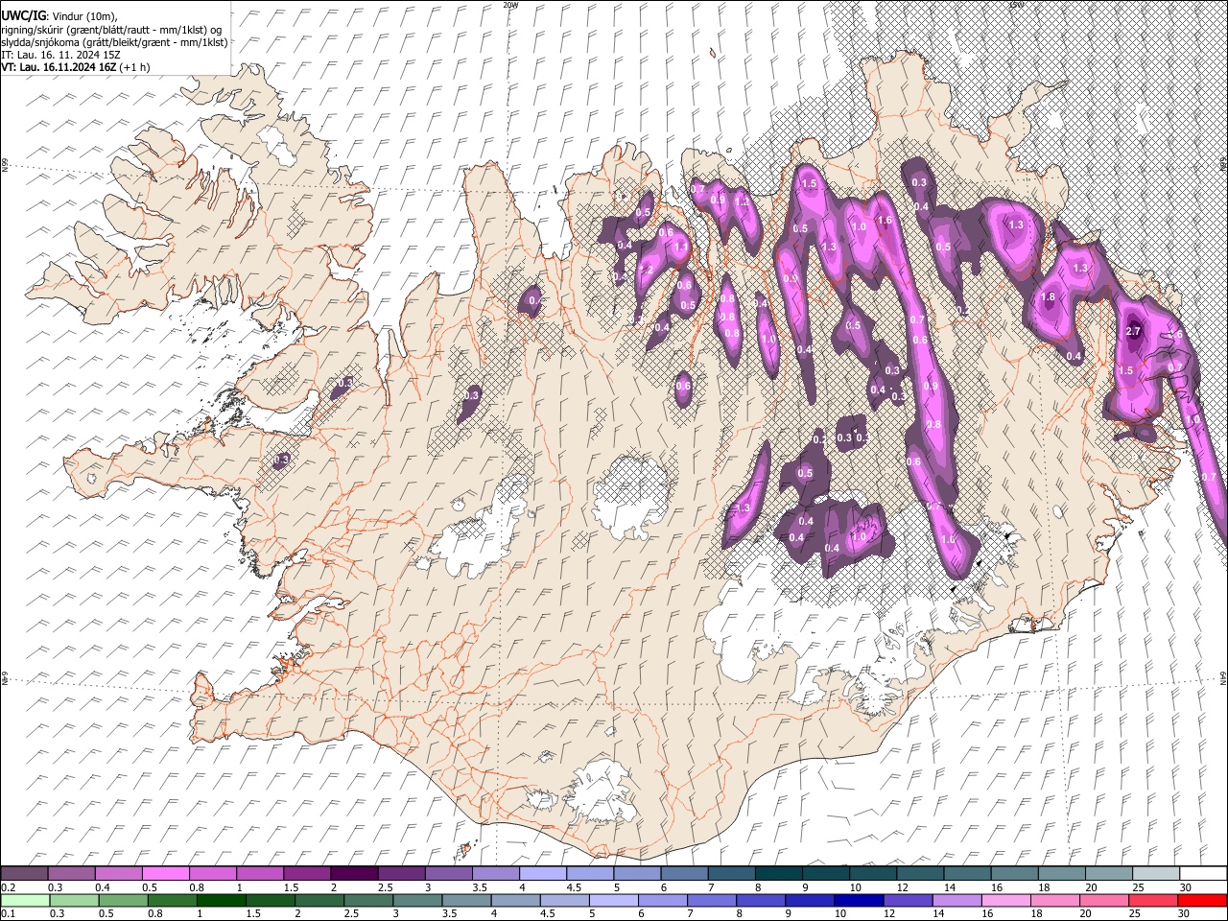
Task: Pick the bottom legend pale green 0.1 swatch
Action: pos(24,900)
